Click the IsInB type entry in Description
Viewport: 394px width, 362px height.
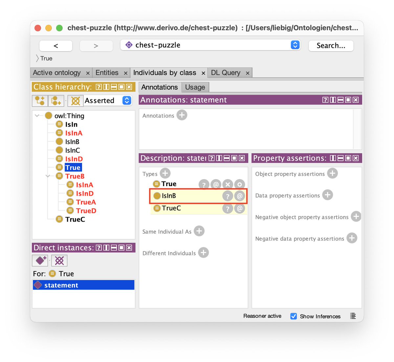pyautogui.click(x=169, y=196)
